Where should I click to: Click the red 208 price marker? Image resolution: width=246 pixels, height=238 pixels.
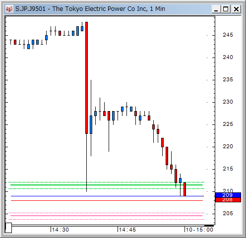pos(228,200)
